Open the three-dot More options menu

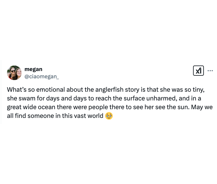click(x=210, y=70)
